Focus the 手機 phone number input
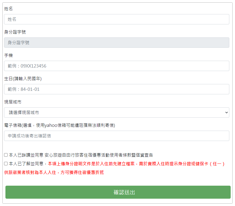 pos(117,66)
